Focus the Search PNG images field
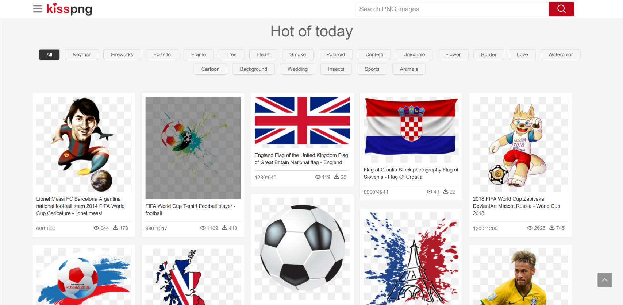Viewport: 623px width, 305px height. click(x=452, y=9)
